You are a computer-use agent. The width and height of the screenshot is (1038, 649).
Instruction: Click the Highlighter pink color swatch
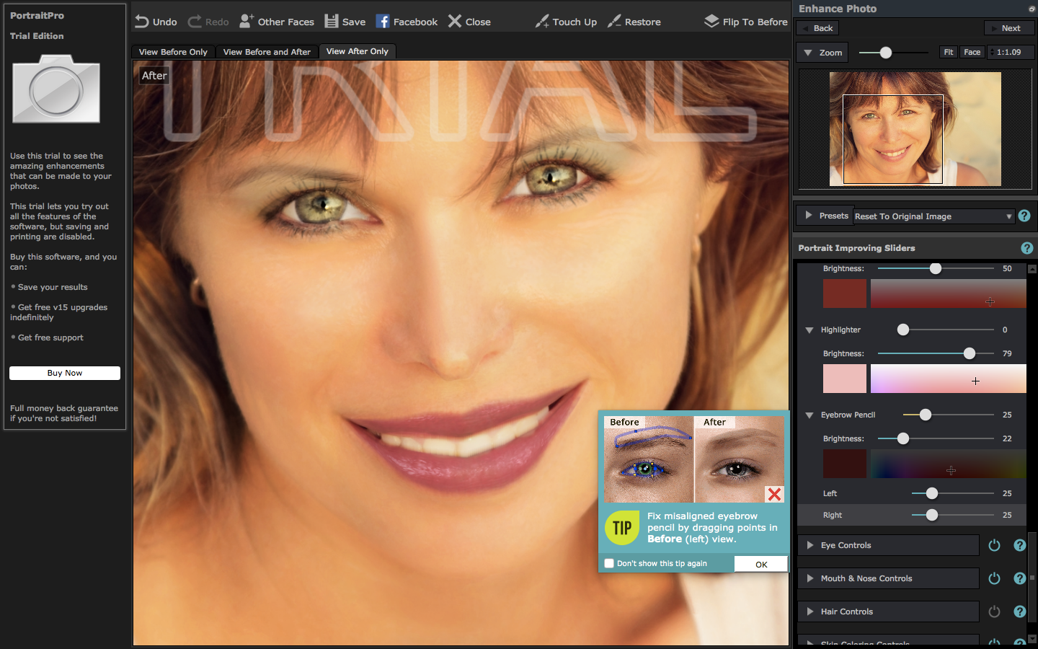pyautogui.click(x=845, y=379)
